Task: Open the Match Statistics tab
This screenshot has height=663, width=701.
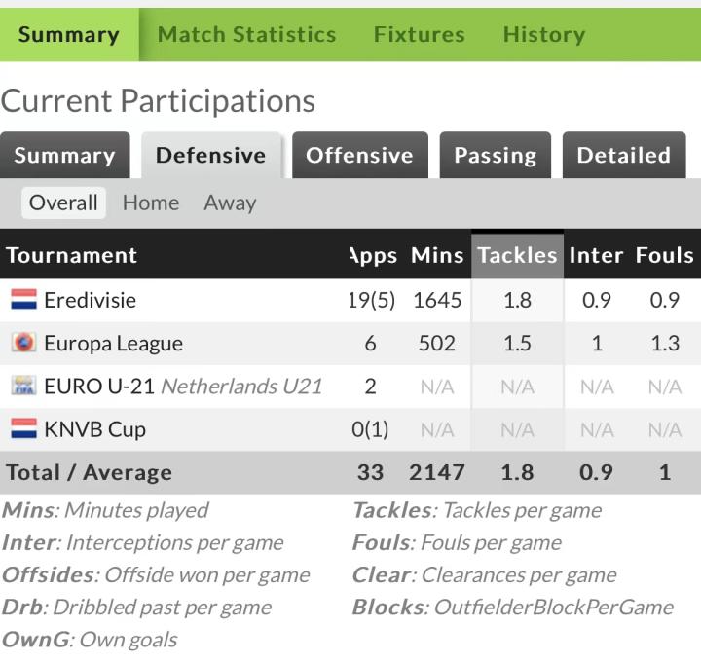Action: (246, 35)
